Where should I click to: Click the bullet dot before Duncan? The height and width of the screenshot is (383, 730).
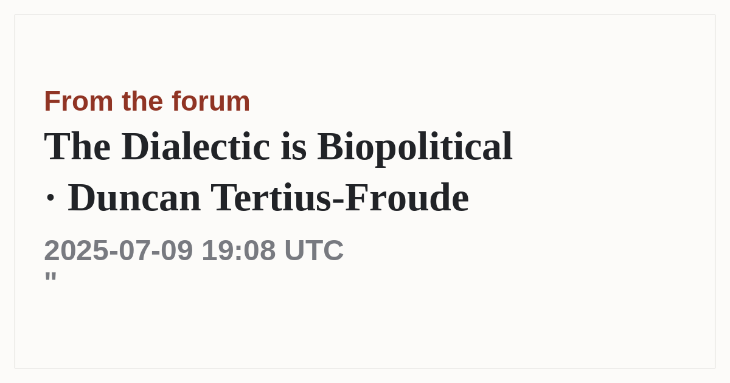pyautogui.click(x=50, y=198)
